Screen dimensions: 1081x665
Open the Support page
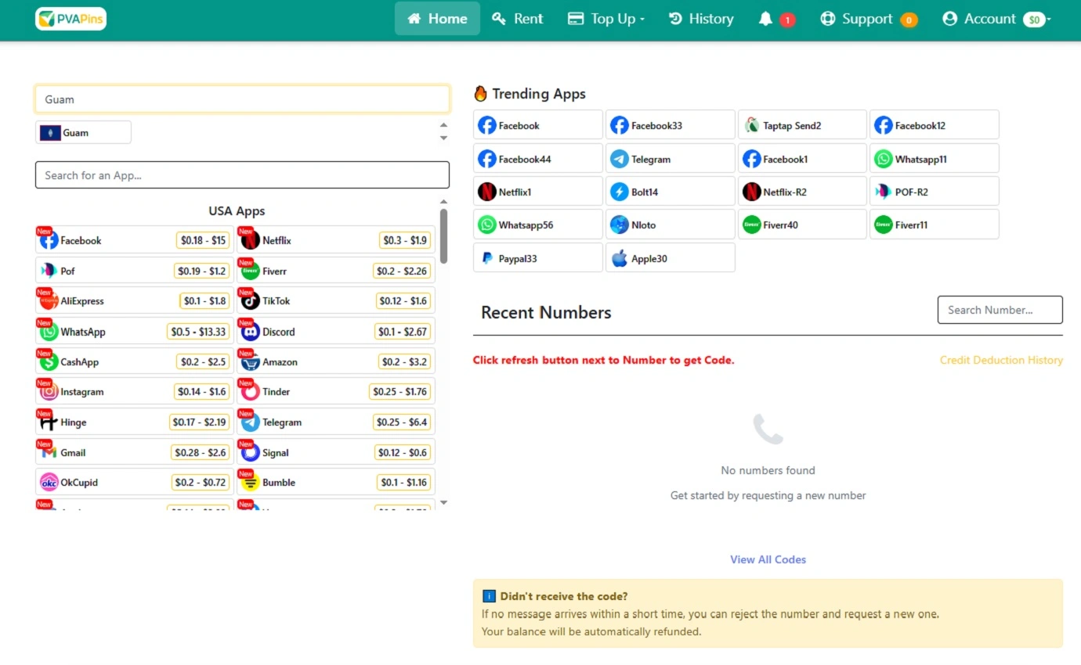[868, 19]
